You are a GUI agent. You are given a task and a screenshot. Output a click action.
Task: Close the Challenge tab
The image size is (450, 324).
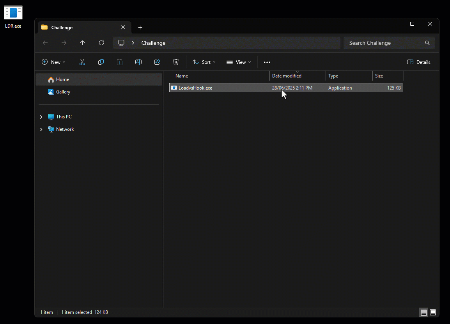123,27
